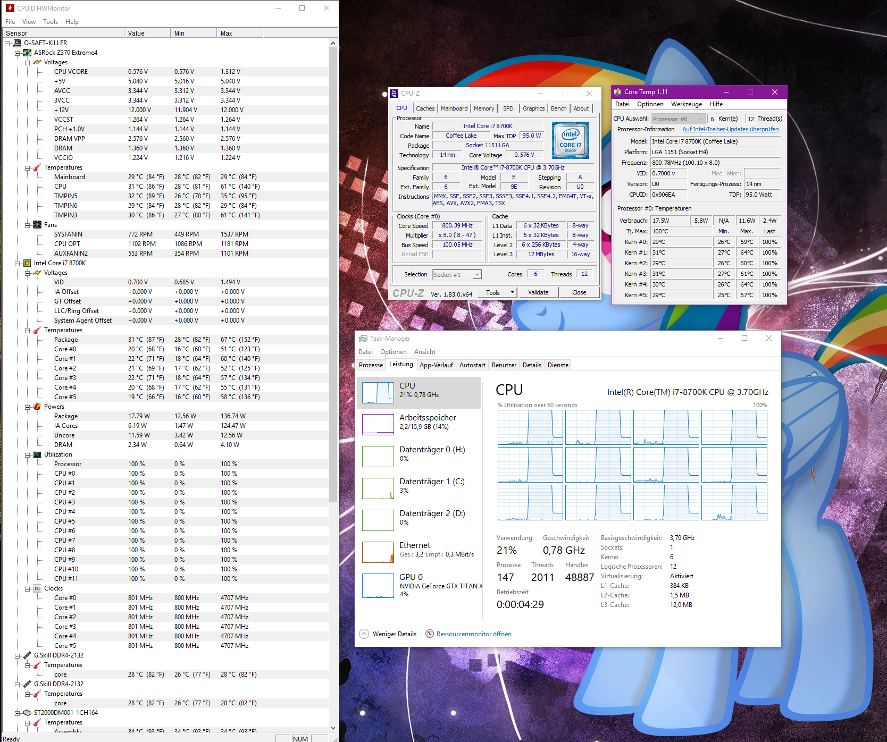Collapse the Utilization tree node

[28, 455]
